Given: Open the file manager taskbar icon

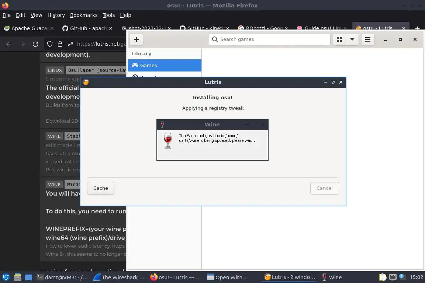Looking at the screenshot, I should pyautogui.click(x=18, y=277).
